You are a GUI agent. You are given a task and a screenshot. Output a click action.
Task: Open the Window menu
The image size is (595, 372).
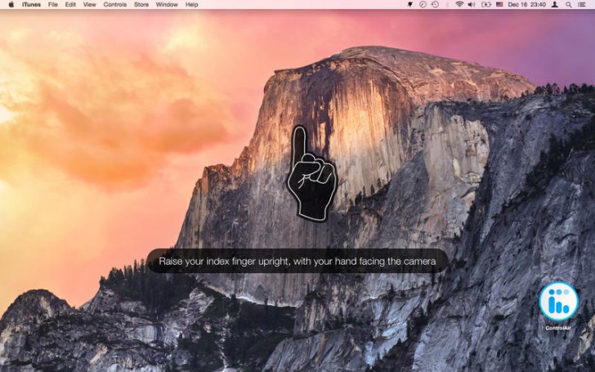[x=167, y=5]
